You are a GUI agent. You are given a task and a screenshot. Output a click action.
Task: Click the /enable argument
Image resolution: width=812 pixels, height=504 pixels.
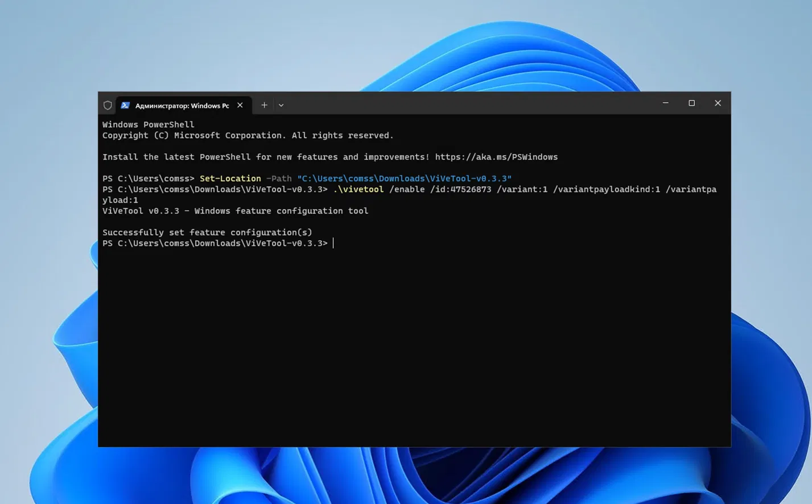407,189
